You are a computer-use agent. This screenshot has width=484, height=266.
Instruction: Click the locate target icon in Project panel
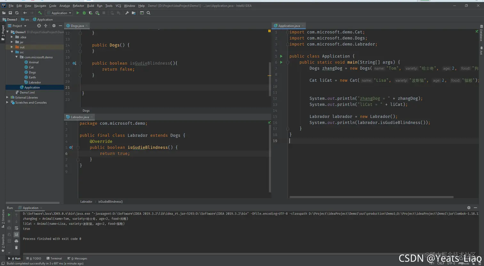point(39,26)
